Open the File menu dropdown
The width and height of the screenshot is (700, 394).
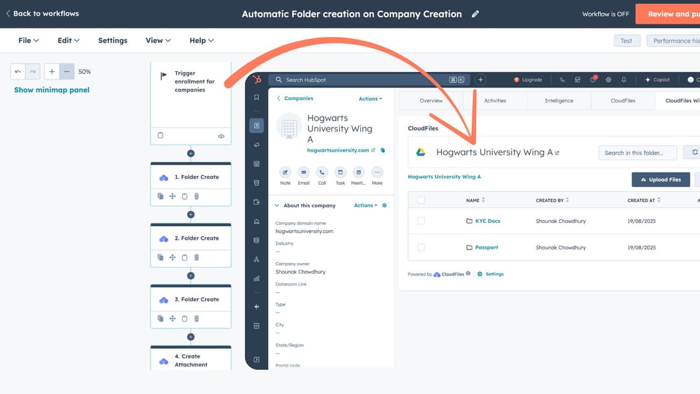tap(29, 40)
